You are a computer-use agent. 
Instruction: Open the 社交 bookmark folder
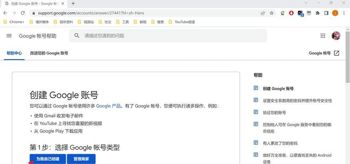[x=105, y=22]
